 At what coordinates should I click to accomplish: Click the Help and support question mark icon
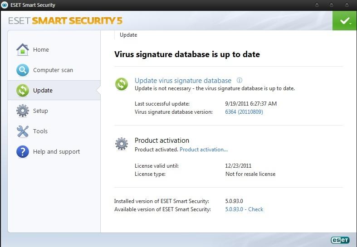(x=23, y=152)
